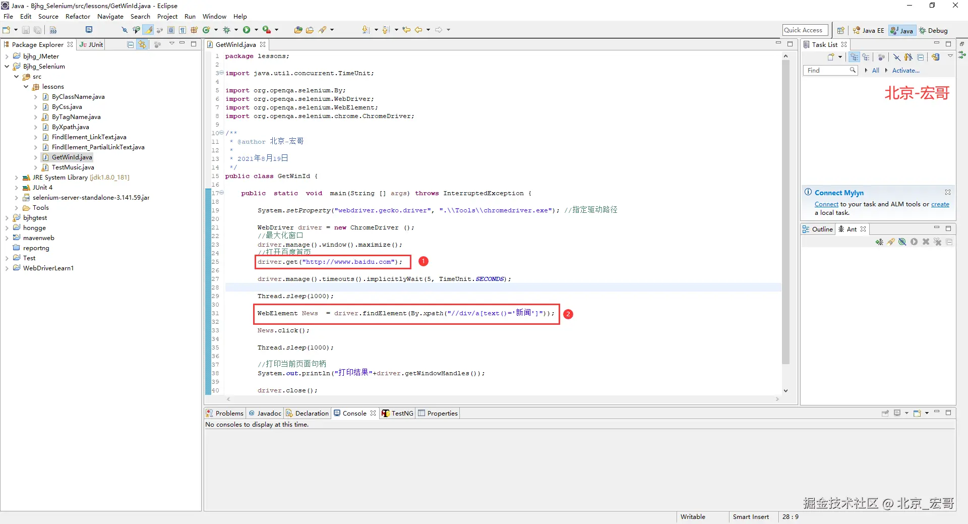Click the New file wizard icon
The width and height of the screenshot is (968, 524).
[7, 30]
